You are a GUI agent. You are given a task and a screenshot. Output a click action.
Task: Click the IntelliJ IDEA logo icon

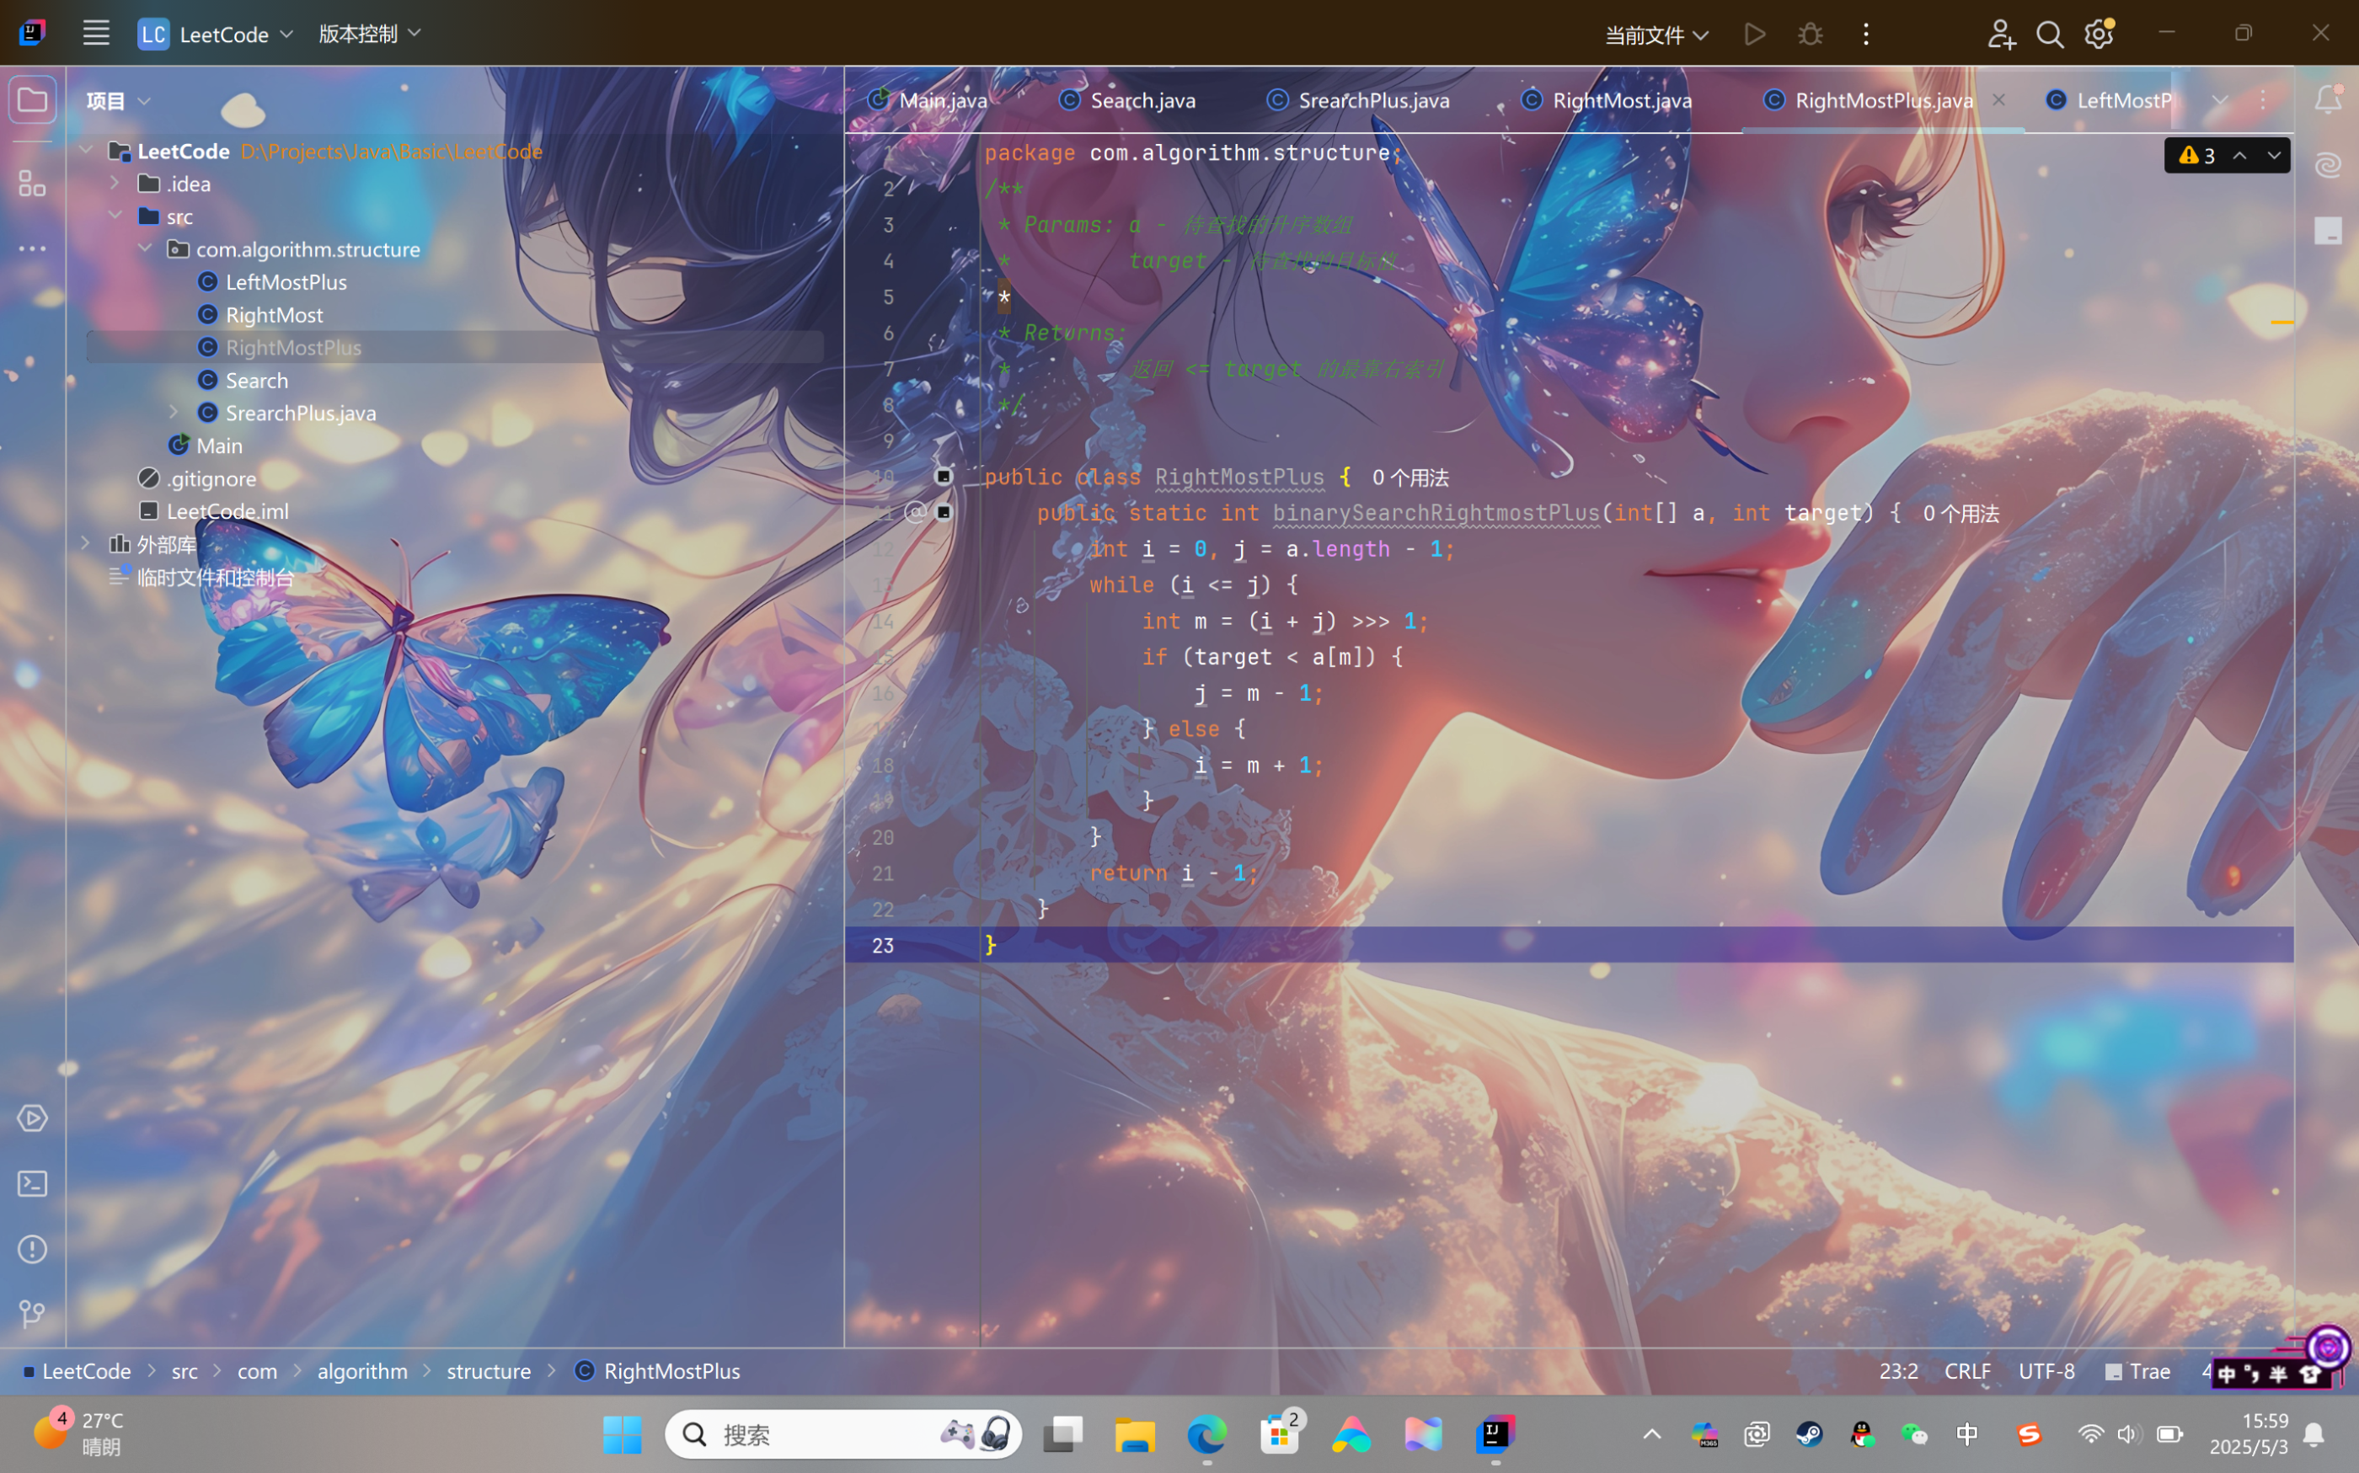pyautogui.click(x=32, y=33)
